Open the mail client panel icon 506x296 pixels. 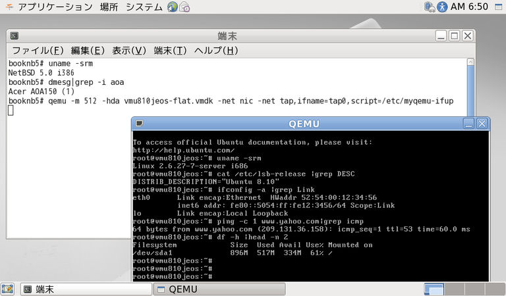[x=184, y=7]
